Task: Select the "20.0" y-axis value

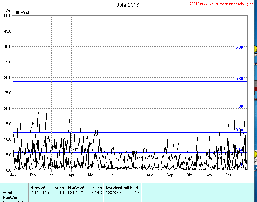Action: click(x=8, y=109)
